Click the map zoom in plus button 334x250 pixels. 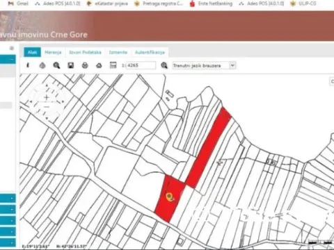tap(47, 97)
